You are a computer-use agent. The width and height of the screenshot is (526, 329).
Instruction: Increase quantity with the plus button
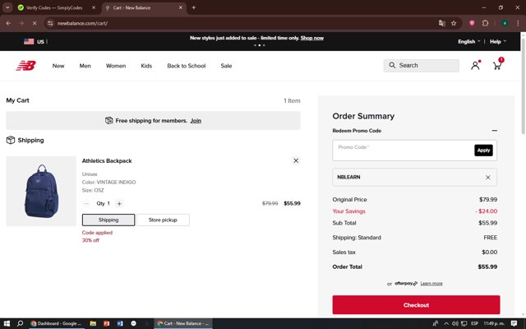pos(119,203)
